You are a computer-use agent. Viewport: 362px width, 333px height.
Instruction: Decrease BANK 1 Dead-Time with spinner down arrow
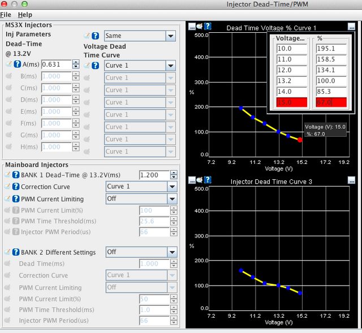pyautogui.click(x=173, y=177)
